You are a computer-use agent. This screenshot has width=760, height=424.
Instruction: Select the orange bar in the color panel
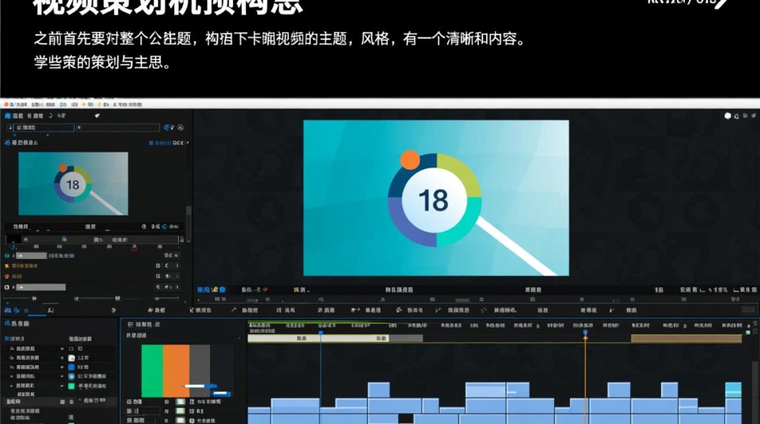click(x=176, y=371)
